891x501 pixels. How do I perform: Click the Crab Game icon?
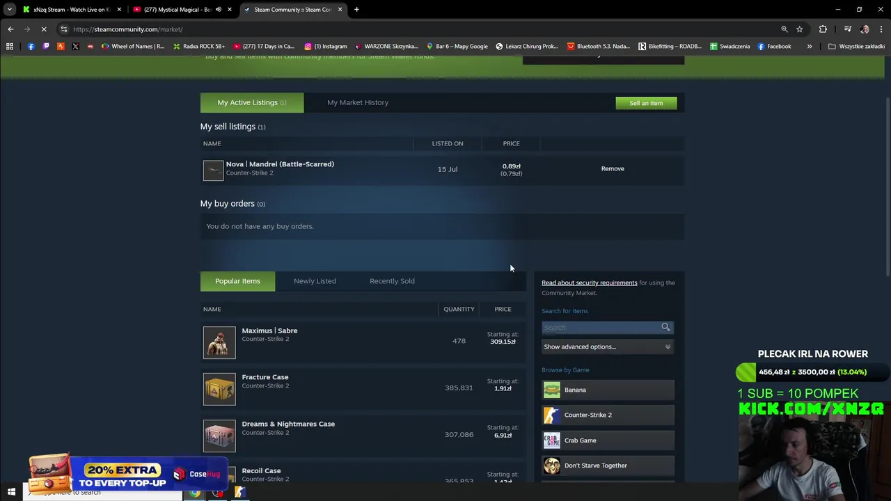click(552, 440)
